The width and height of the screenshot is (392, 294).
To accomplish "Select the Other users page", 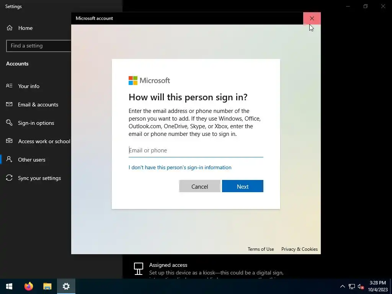I will click(x=31, y=160).
